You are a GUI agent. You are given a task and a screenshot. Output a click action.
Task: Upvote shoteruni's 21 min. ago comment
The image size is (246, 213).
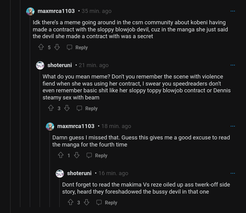coord(51,108)
